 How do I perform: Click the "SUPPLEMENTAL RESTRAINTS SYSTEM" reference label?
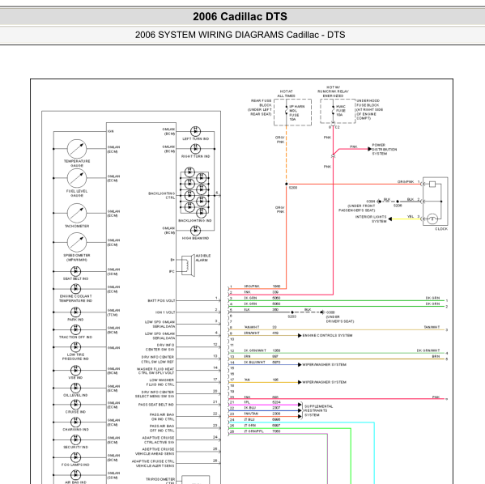318,410
